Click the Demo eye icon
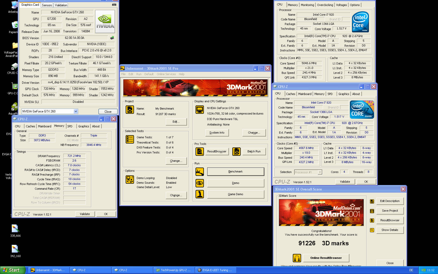Screen dimensions: 438x274 200,183
